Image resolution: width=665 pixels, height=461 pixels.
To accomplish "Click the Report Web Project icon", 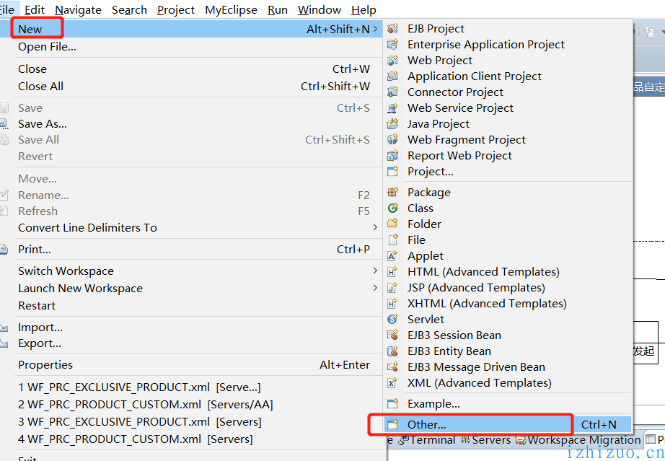I will (x=392, y=156).
